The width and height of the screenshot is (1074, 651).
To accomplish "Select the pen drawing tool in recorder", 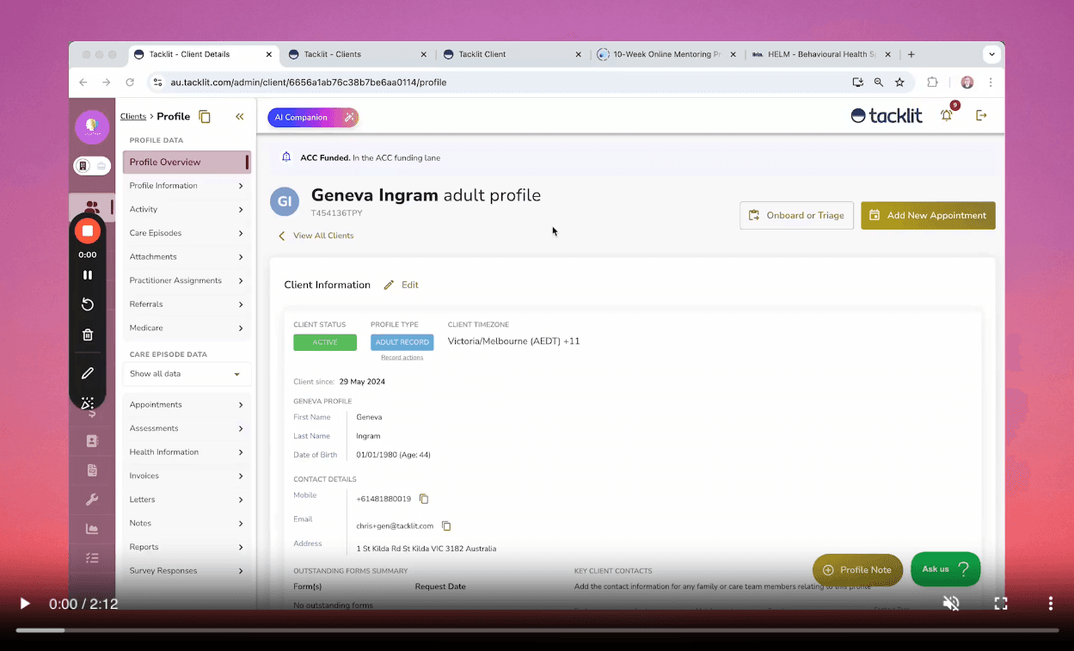I will [x=88, y=373].
